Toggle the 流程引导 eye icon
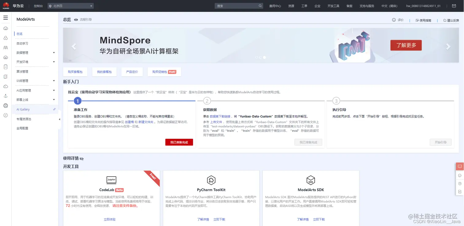Screen dimensions: 464x226 [x=76, y=20]
